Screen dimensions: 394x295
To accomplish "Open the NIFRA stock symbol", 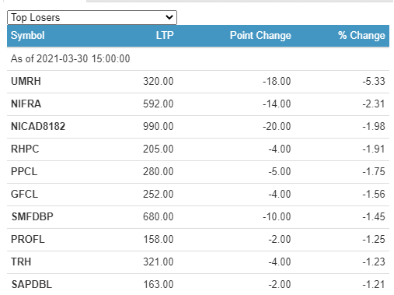I will pos(26,104).
